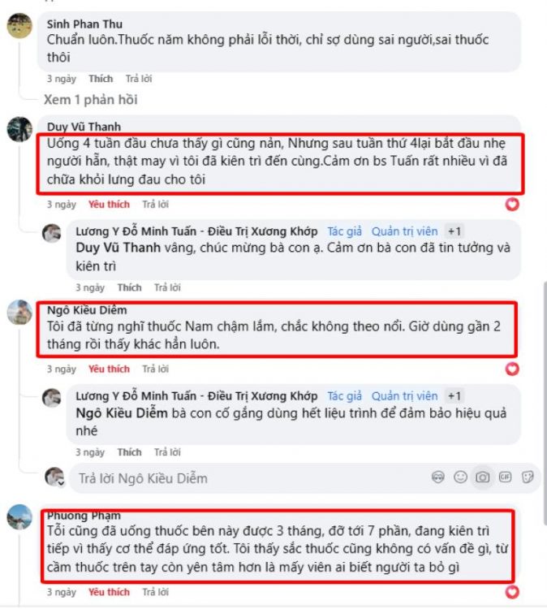Screen dimensions: 547x609
Task: Open avatar sticker picker in reply box
Action: pos(438,477)
